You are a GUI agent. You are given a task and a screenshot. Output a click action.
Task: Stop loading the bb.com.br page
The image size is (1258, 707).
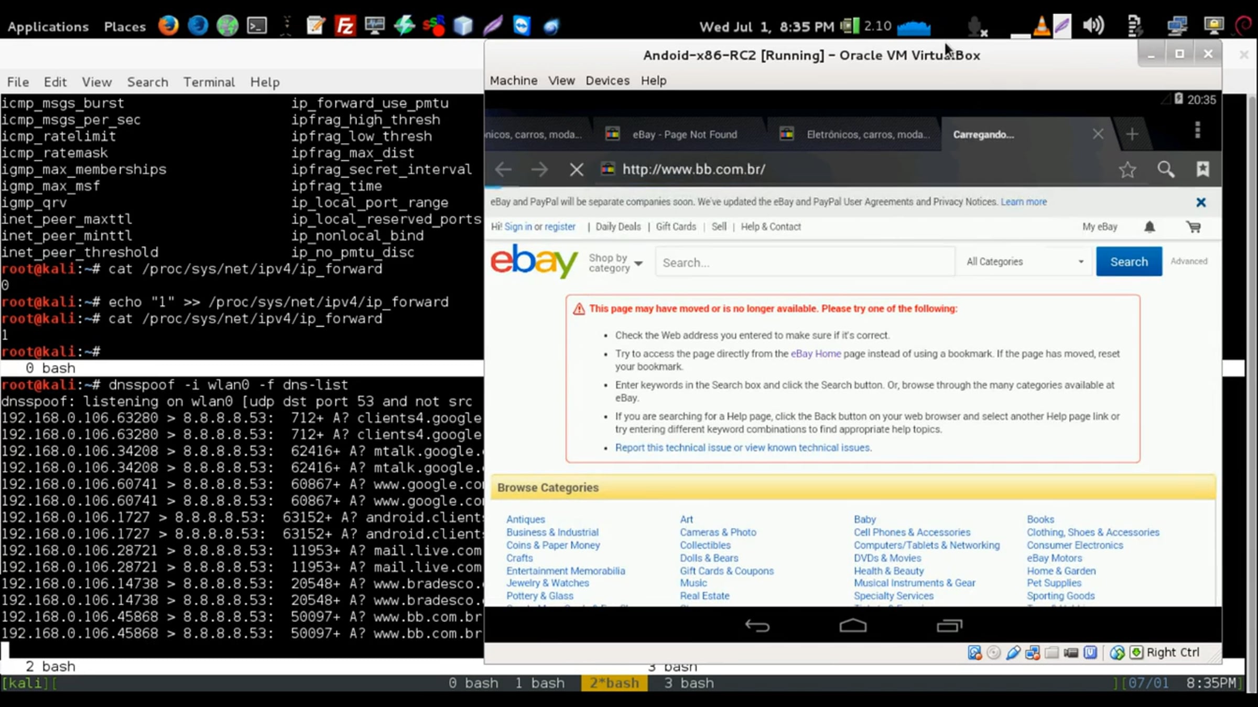[x=576, y=170]
